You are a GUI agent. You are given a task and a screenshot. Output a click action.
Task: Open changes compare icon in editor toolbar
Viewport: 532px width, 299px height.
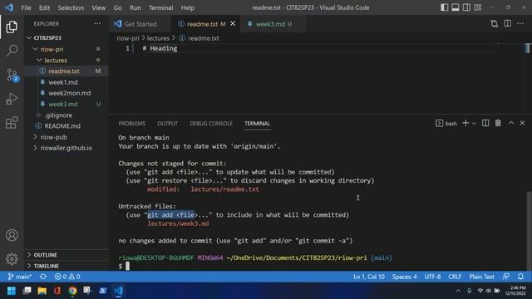pos(494,24)
